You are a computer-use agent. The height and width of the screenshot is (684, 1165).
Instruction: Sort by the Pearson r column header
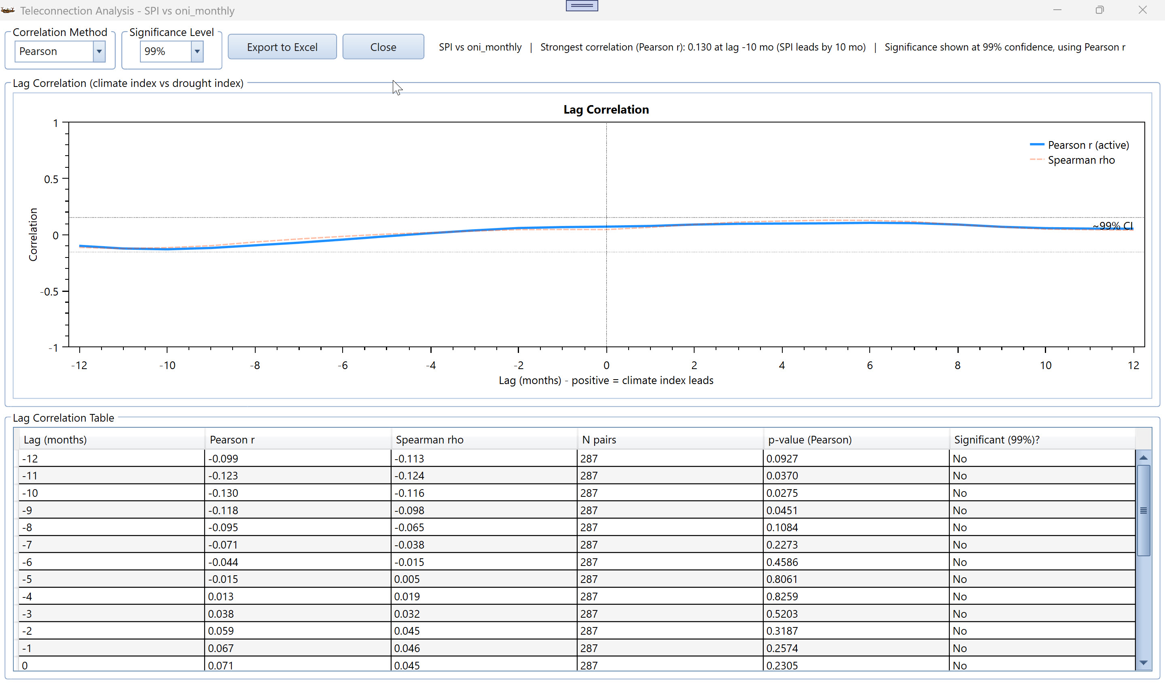(298, 439)
